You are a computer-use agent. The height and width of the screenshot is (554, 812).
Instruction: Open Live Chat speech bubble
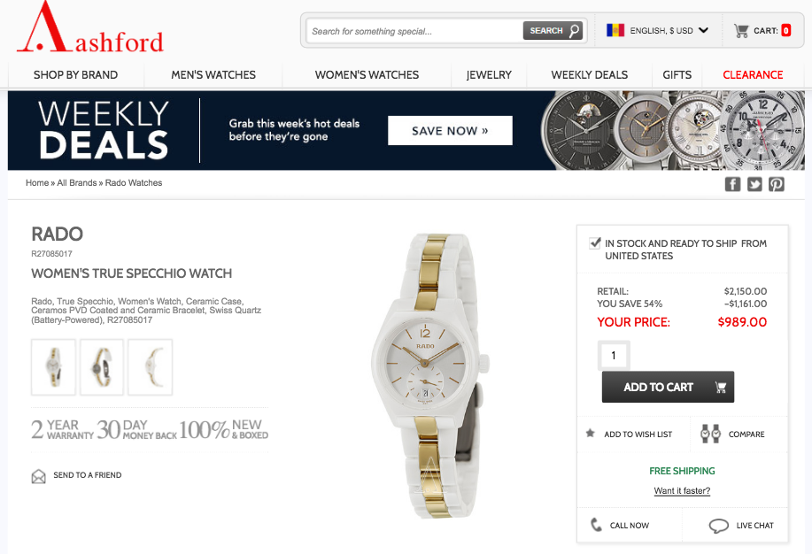pyautogui.click(x=719, y=526)
